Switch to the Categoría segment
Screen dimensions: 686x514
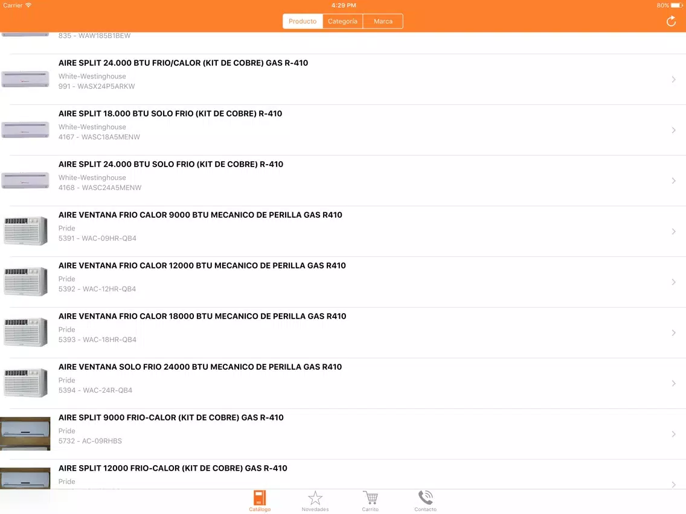[342, 21]
